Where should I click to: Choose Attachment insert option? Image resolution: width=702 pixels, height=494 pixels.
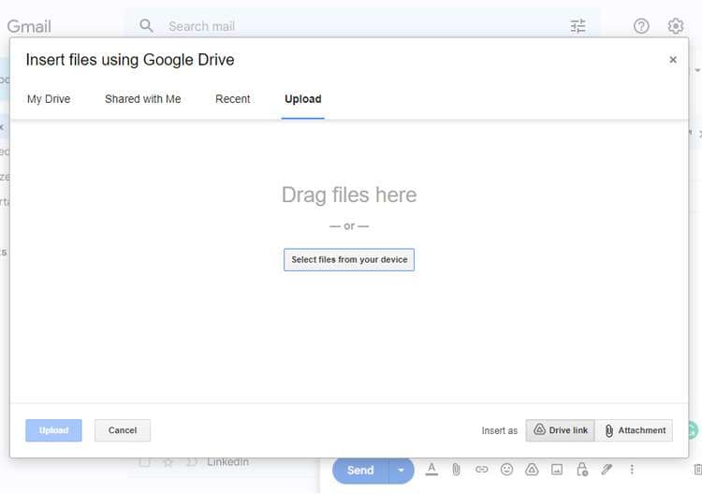635,430
